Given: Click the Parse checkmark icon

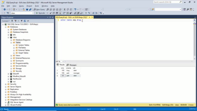Looking at the screenshot, I should (x=50, y=13).
